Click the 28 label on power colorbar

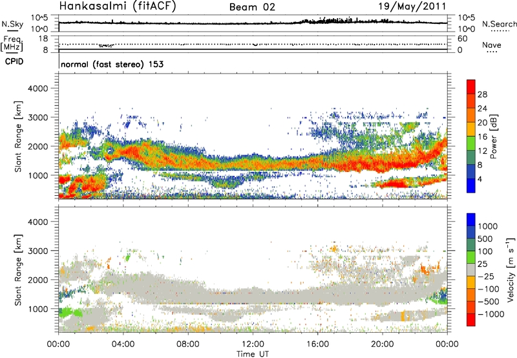(482, 94)
